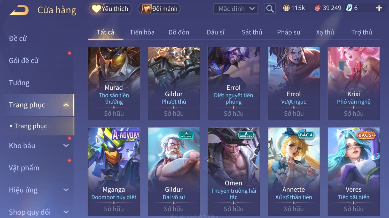Select the Tiến hóa tab
Screen dimensions: 389x218
(x=142, y=32)
